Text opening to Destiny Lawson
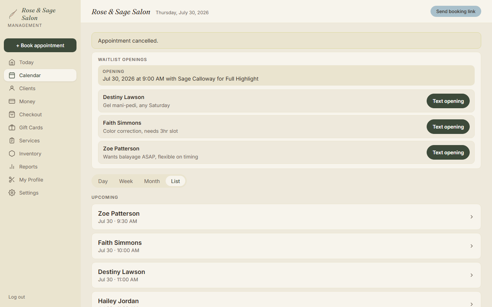Viewport: 492px width, 307px height. click(x=448, y=101)
